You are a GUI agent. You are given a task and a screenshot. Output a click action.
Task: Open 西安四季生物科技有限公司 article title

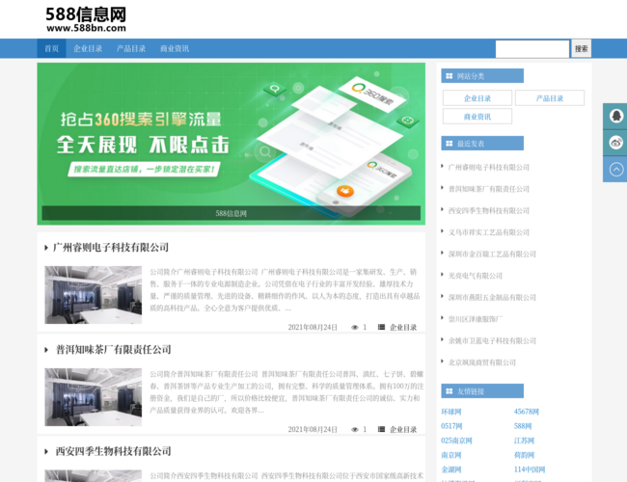point(113,452)
